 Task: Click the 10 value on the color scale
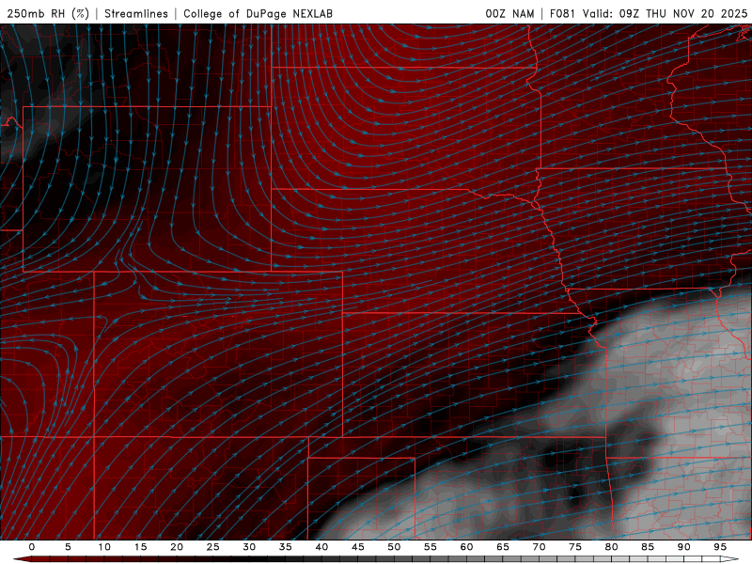pos(104,547)
